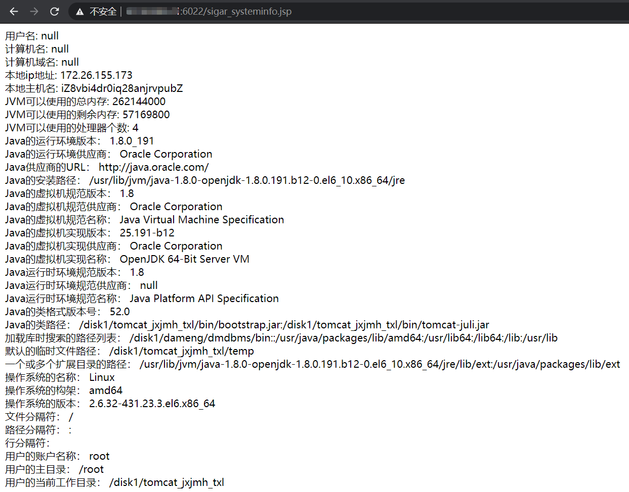Image resolution: width=629 pixels, height=492 pixels.
Task: Click the 用户的主目录 /root line
Action: (54, 469)
